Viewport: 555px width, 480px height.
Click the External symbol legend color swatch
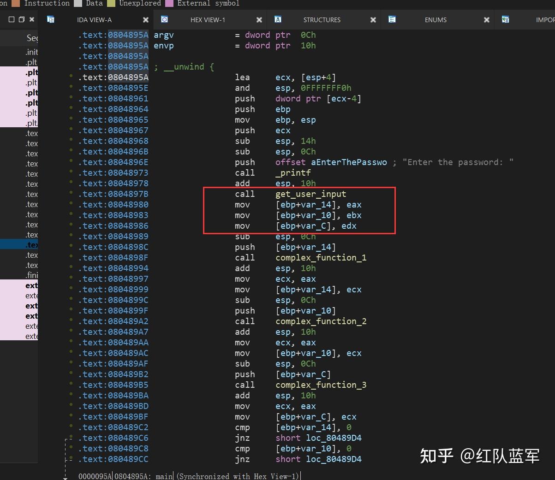point(169,3)
